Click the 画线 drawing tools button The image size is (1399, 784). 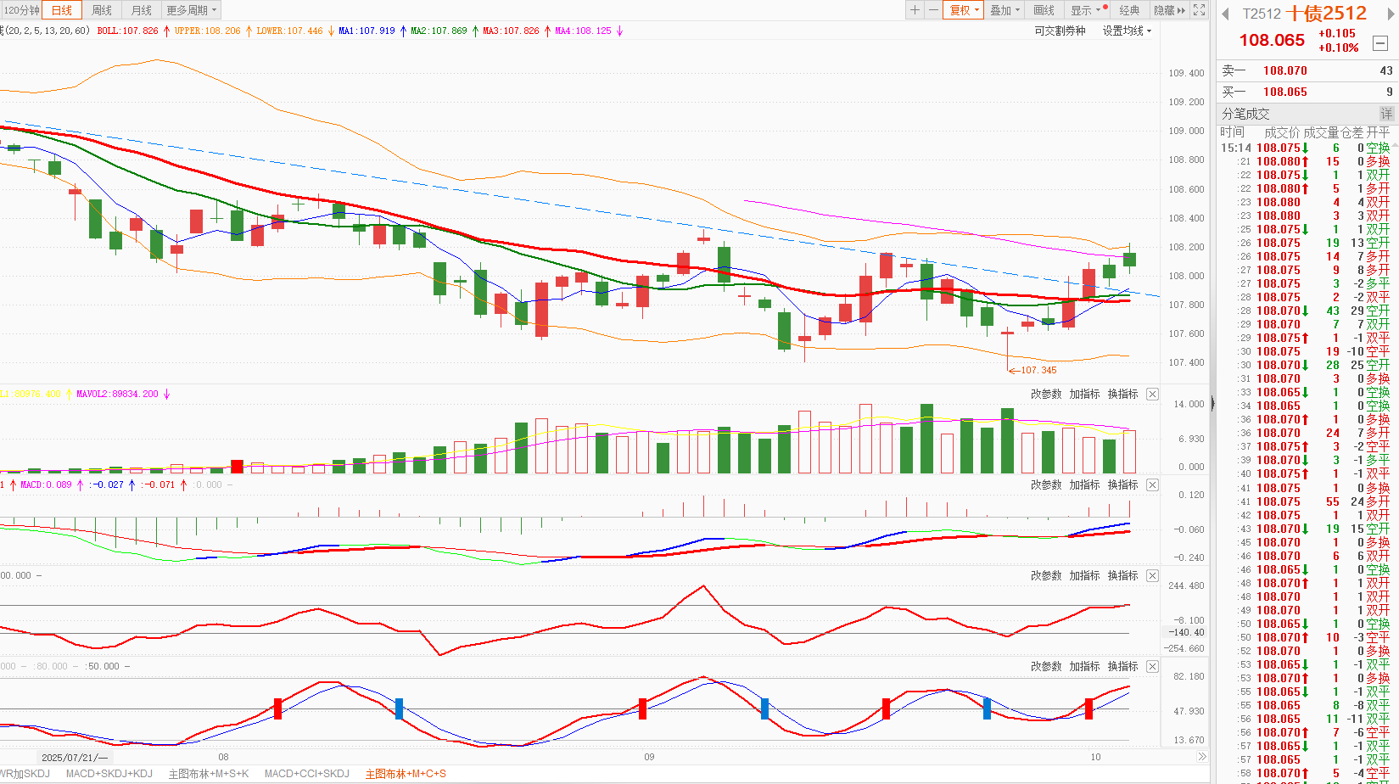coord(1044,10)
